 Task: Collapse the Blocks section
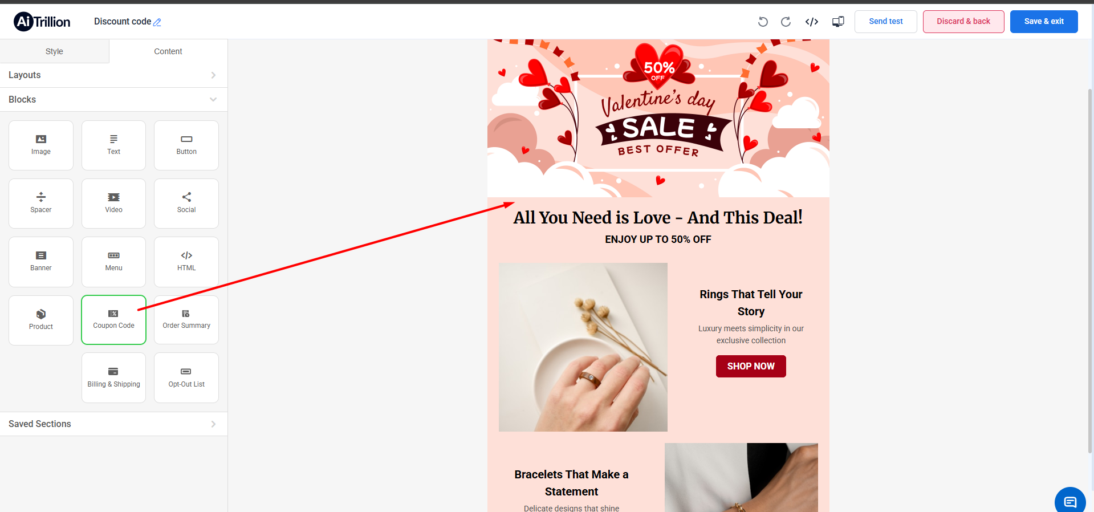114,99
